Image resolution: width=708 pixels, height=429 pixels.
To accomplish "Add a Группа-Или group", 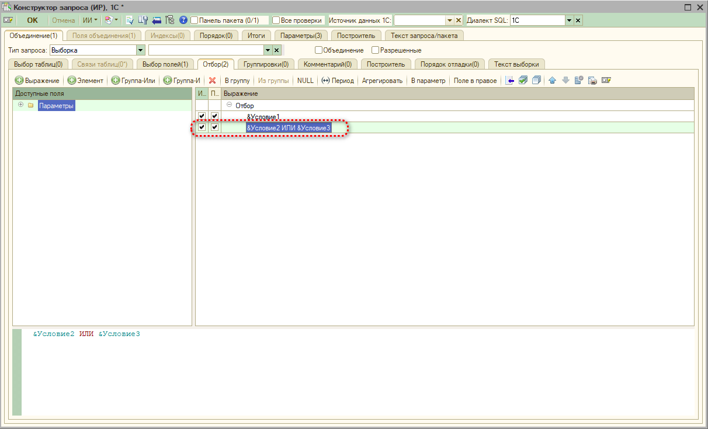I will (134, 81).
